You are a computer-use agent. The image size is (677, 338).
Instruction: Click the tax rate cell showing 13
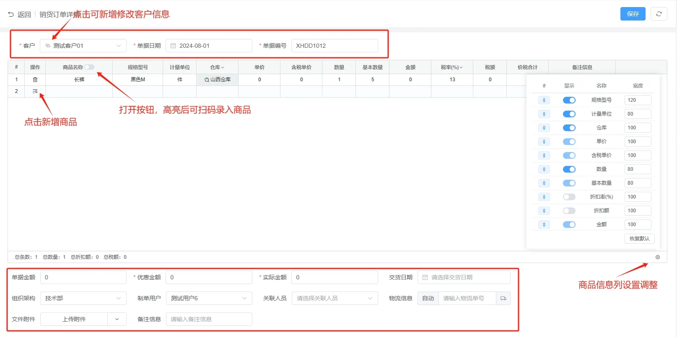coord(452,80)
